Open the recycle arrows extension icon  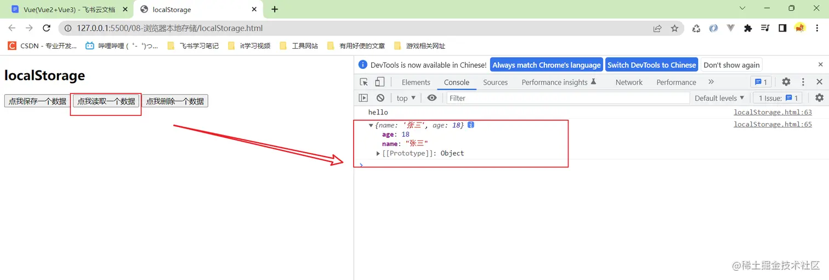[696, 28]
